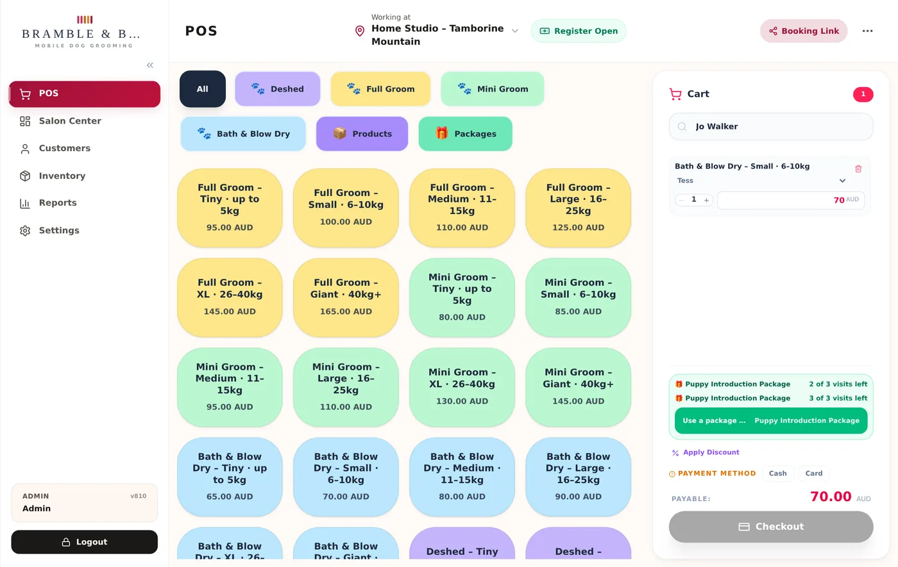Add Full Groom Large 16-25kg

click(x=578, y=208)
